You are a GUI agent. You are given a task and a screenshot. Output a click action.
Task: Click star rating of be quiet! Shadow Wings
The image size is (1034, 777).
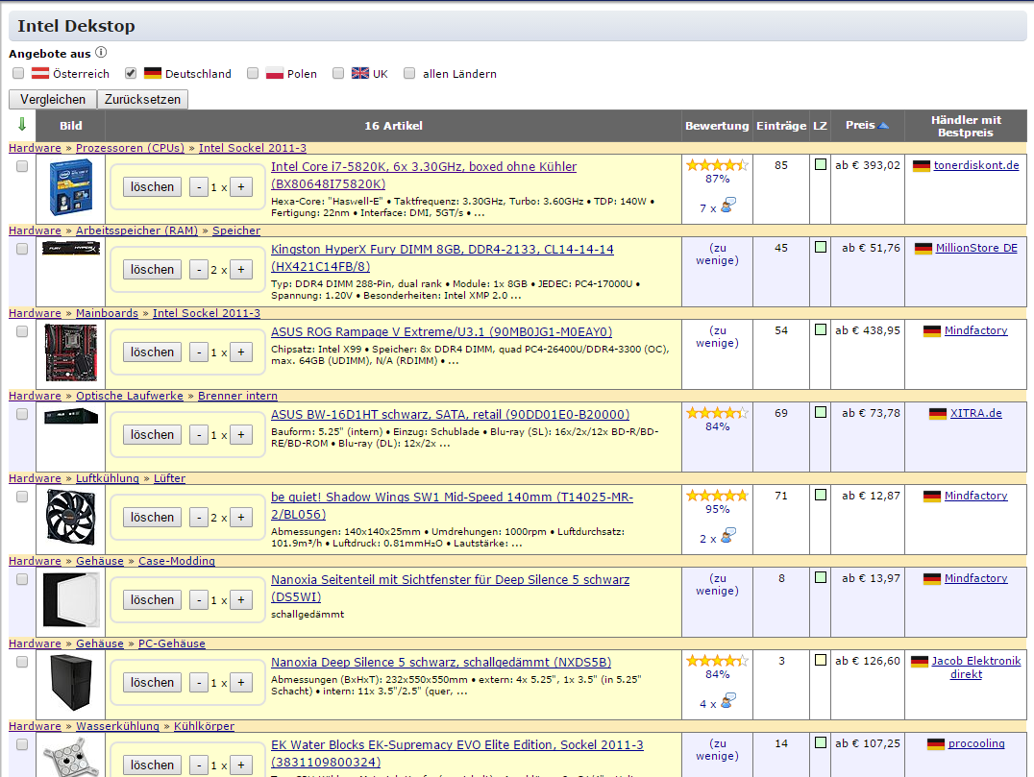tap(717, 495)
